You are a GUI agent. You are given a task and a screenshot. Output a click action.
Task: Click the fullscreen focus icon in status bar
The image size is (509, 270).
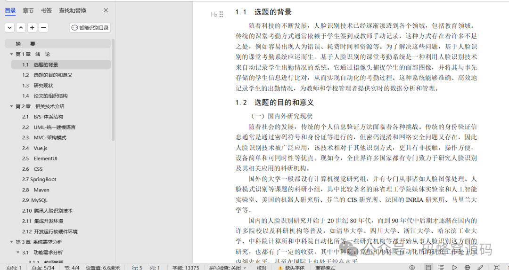pos(496,267)
